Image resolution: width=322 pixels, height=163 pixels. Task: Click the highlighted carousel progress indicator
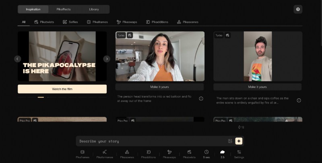click(41, 97)
